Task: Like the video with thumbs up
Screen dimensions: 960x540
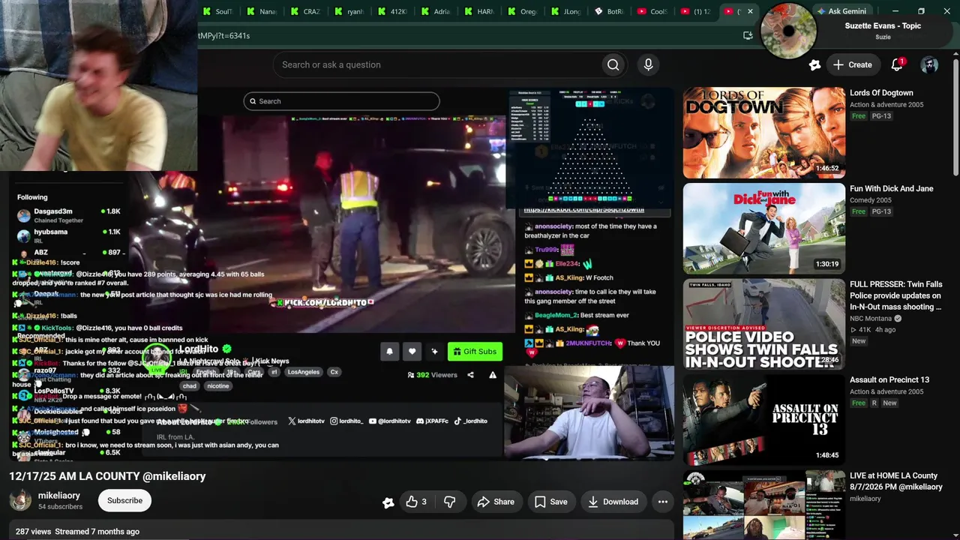Action: [416, 502]
